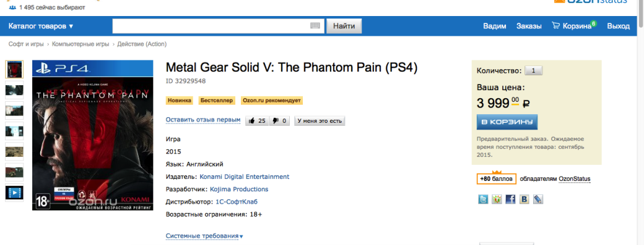644x245 pixels.
Task: Toggle the 'У меня это есть' button
Action: coord(320,121)
